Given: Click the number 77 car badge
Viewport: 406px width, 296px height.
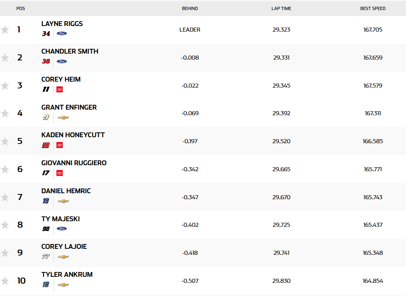Looking at the screenshot, I should [46, 257].
